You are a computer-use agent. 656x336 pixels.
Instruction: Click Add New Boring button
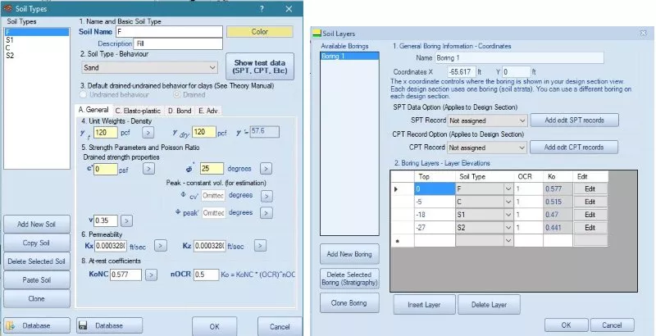pyautogui.click(x=349, y=254)
